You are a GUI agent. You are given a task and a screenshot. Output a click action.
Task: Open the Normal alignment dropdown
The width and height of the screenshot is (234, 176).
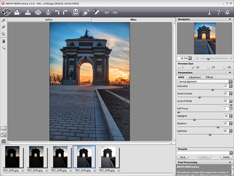(x=205, y=82)
